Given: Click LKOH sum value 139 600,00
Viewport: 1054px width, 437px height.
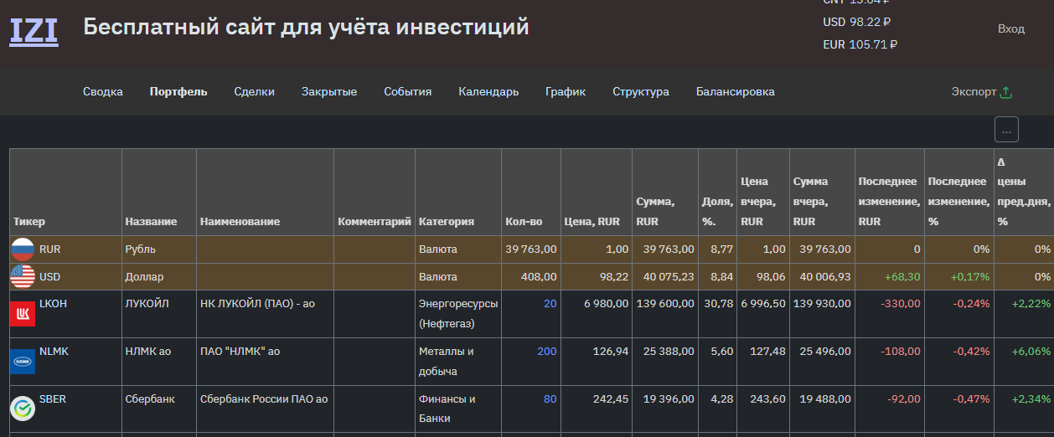Looking at the screenshot, I should [665, 304].
